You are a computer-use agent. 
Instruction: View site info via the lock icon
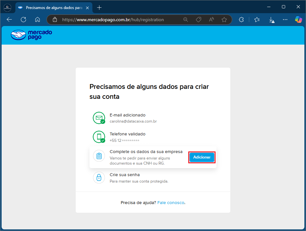click(x=55, y=20)
